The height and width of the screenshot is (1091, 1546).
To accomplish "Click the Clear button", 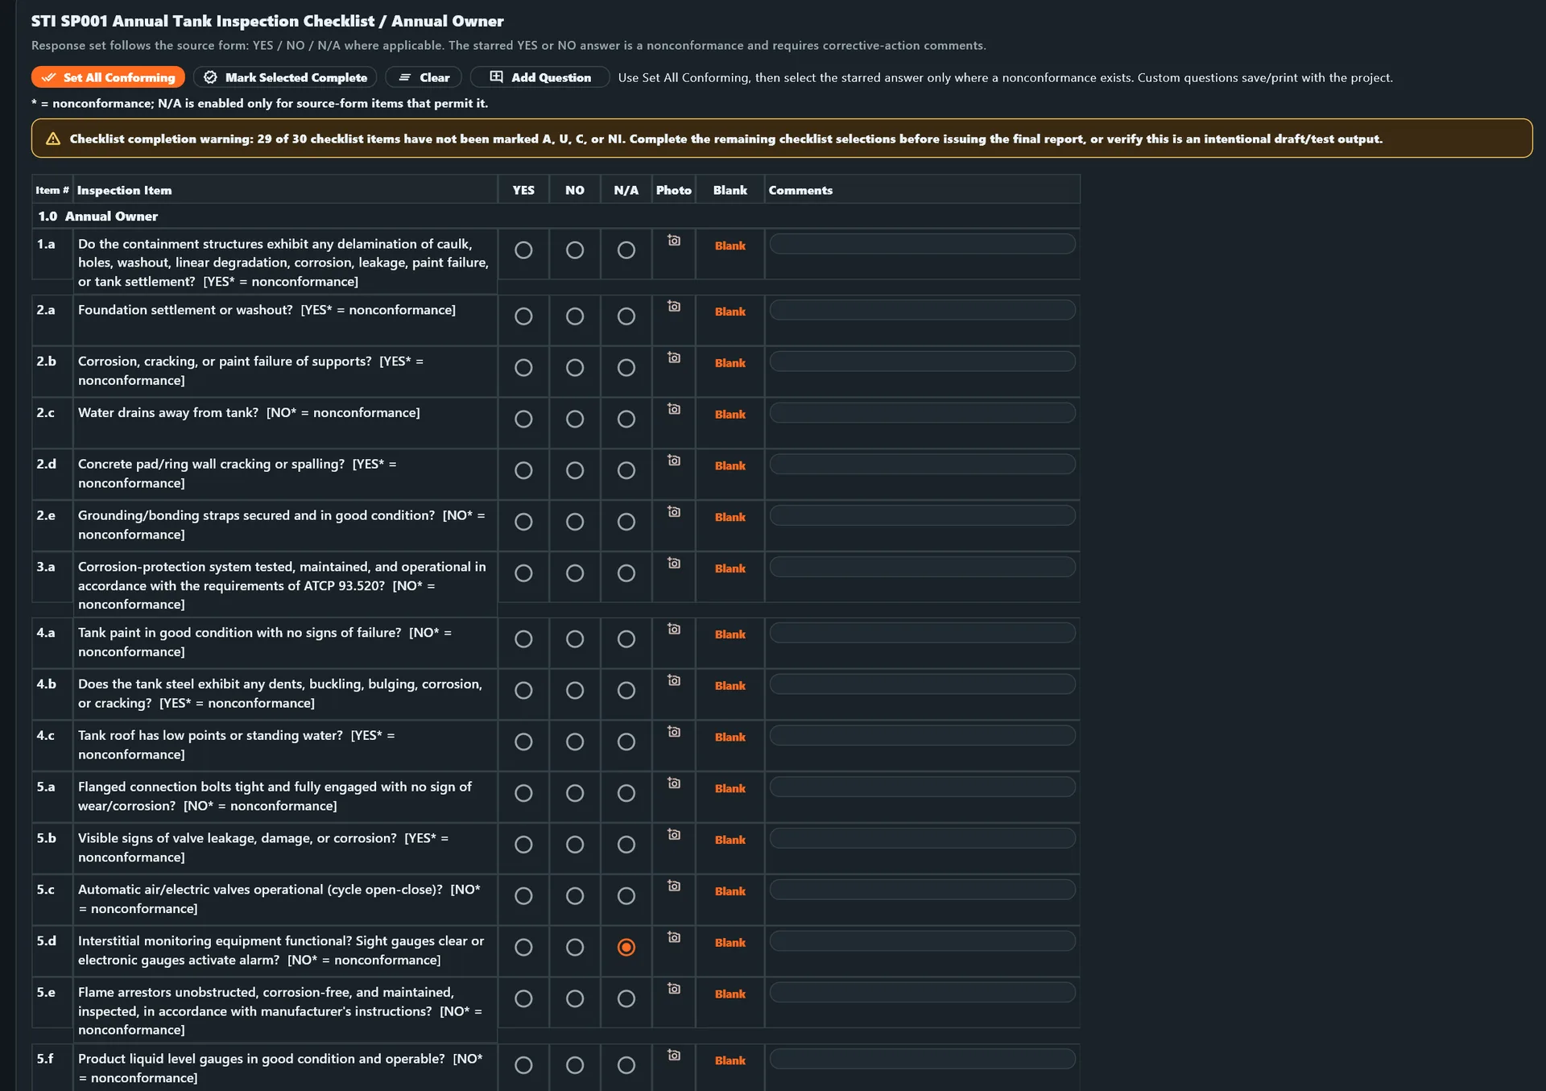I will (424, 77).
